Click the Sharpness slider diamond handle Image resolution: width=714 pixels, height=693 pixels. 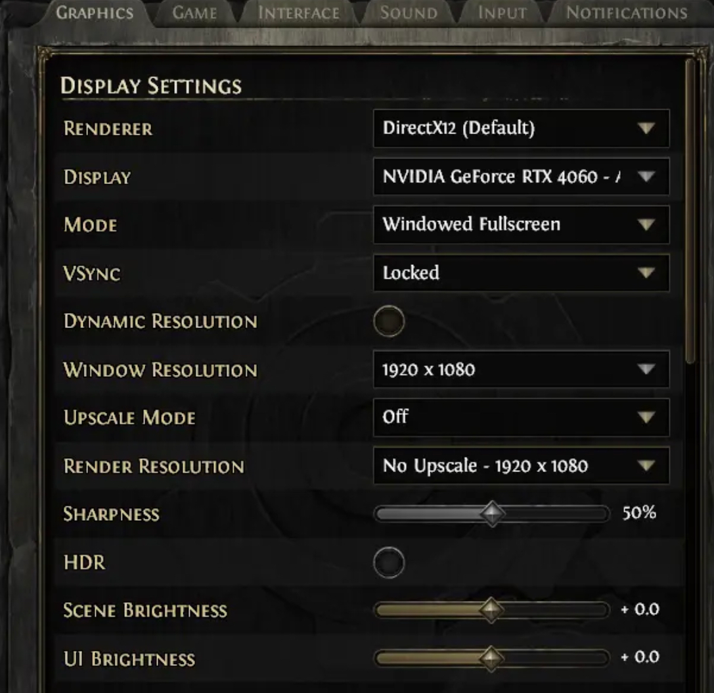492,514
